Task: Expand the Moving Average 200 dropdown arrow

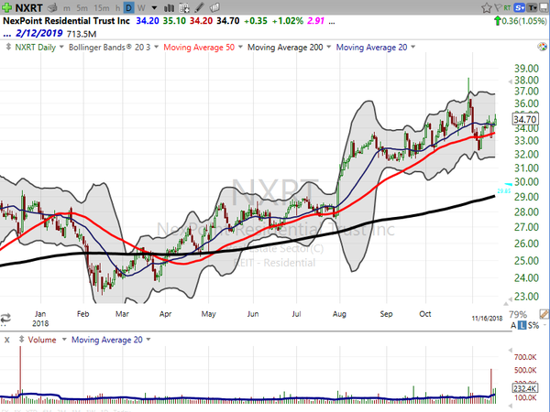Action: pos(329,47)
